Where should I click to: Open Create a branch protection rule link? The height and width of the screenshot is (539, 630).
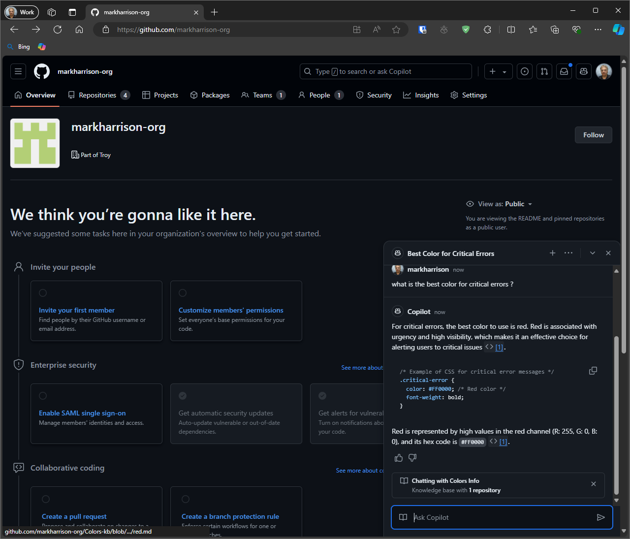pos(230,516)
